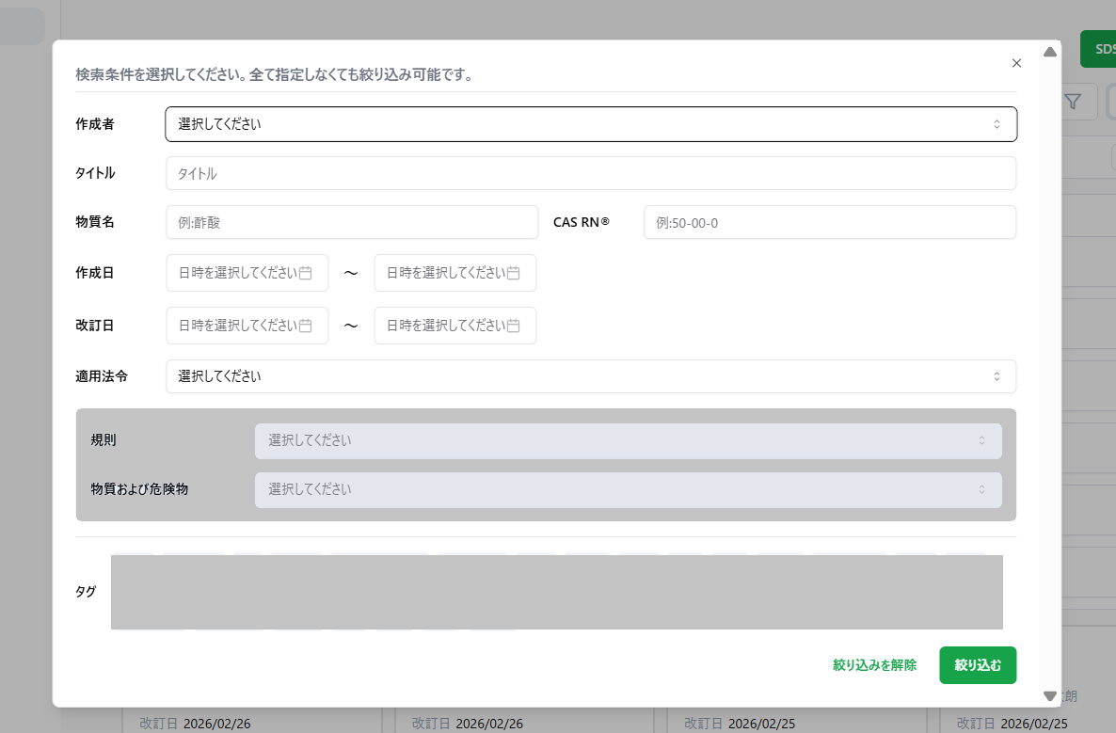Viewport: 1116px width, 733px height.
Task: Close the search filter dialog
Action: (x=1016, y=63)
